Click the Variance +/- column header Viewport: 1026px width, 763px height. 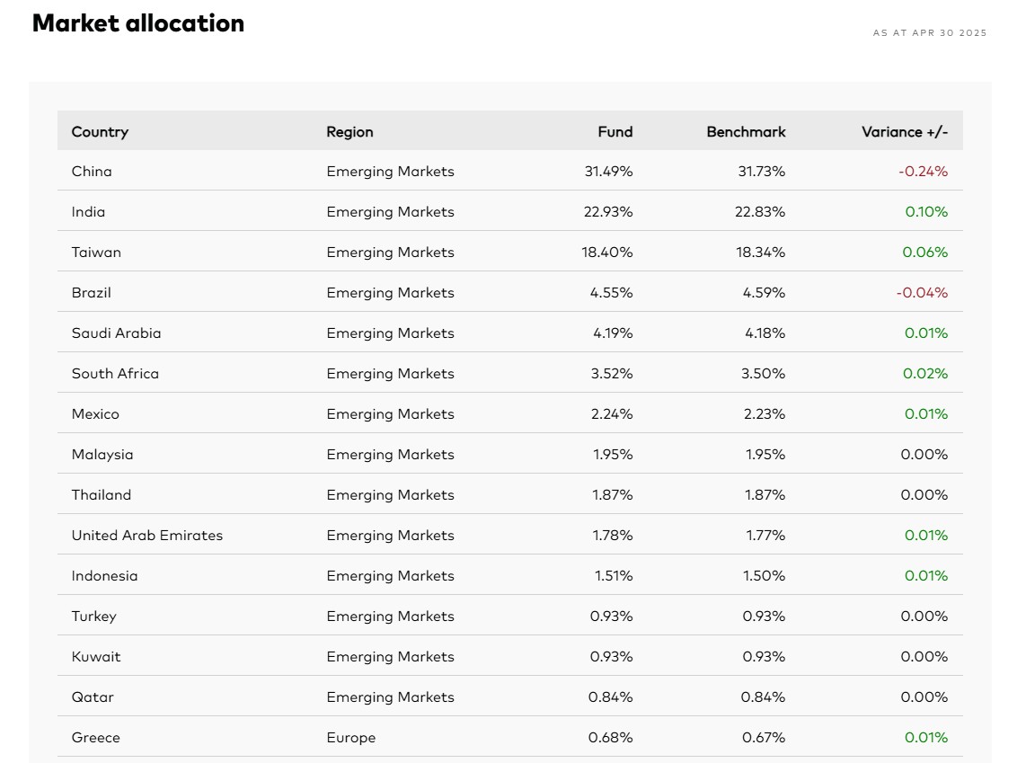pyautogui.click(x=904, y=132)
